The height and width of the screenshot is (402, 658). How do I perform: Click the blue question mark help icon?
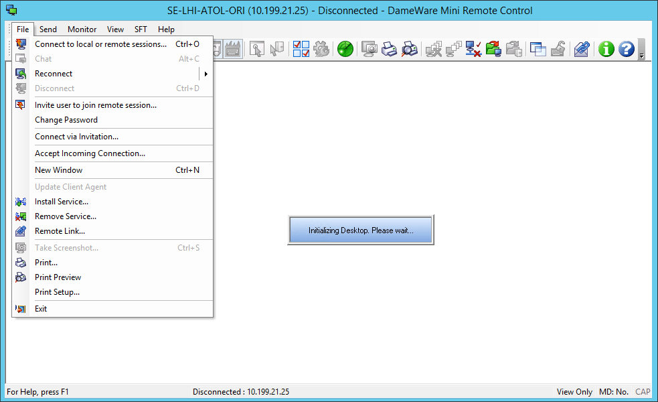tap(627, 49)
